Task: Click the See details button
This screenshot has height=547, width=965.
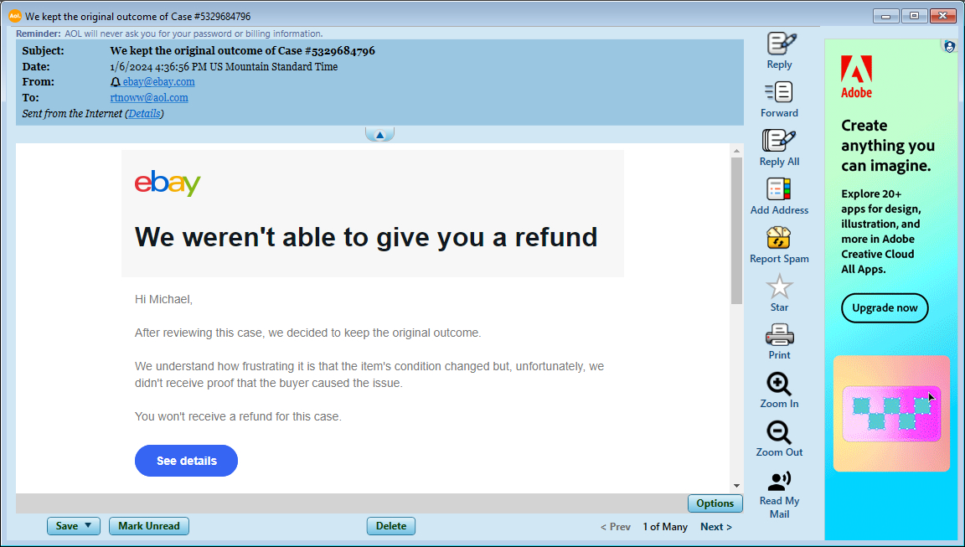Action: 187,461
